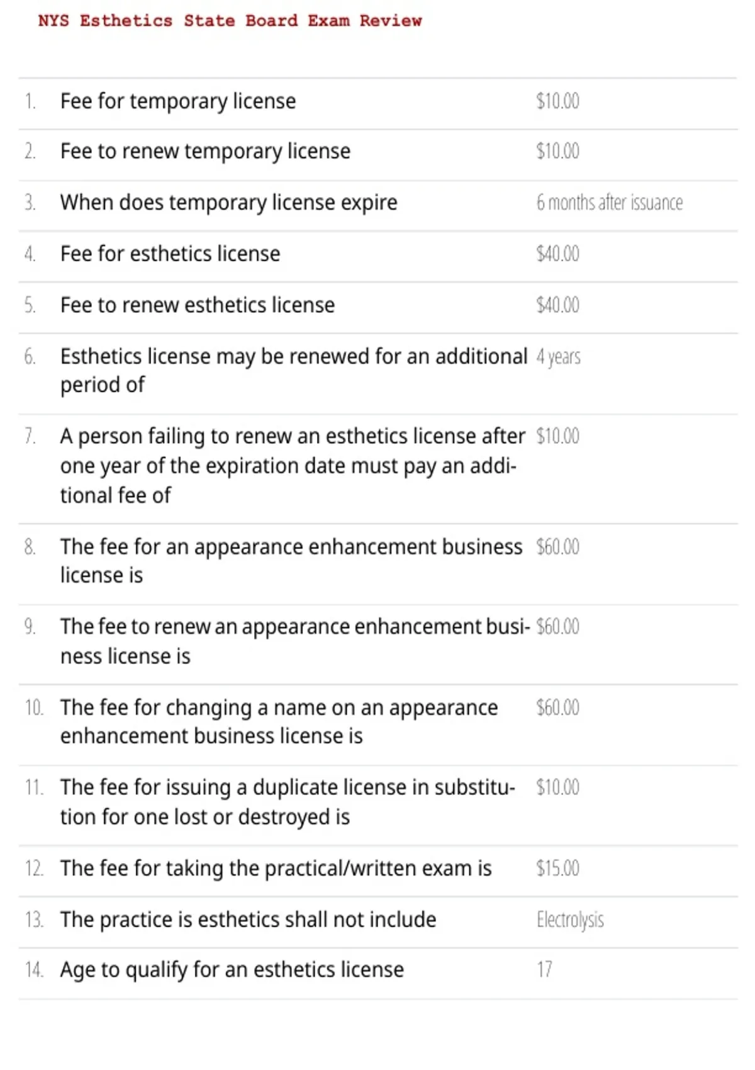
Task: Click 'Fee for esthetics license' term
Action: [x=171, y=254]
